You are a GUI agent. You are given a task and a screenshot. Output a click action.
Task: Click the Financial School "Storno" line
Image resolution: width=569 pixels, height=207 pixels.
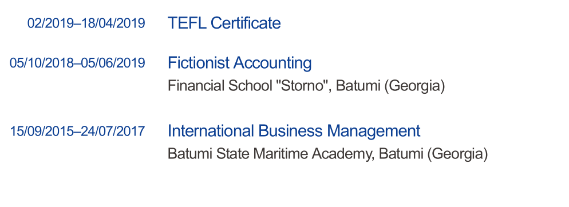pos(306,86)
